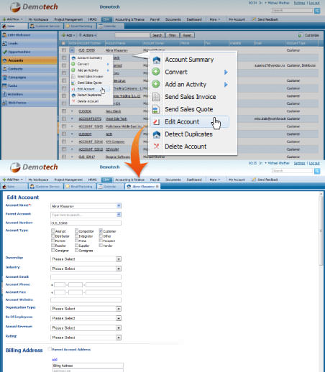The image size is (325, 372).
Task: Check the Vendor account type
Action: point(101,245)
